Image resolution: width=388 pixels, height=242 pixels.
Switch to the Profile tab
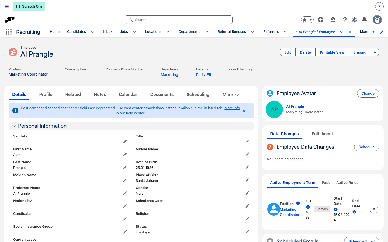coord(46,94)
